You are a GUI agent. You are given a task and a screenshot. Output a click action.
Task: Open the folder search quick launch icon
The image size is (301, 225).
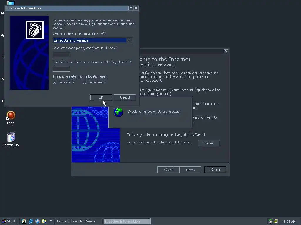[44, 221]
